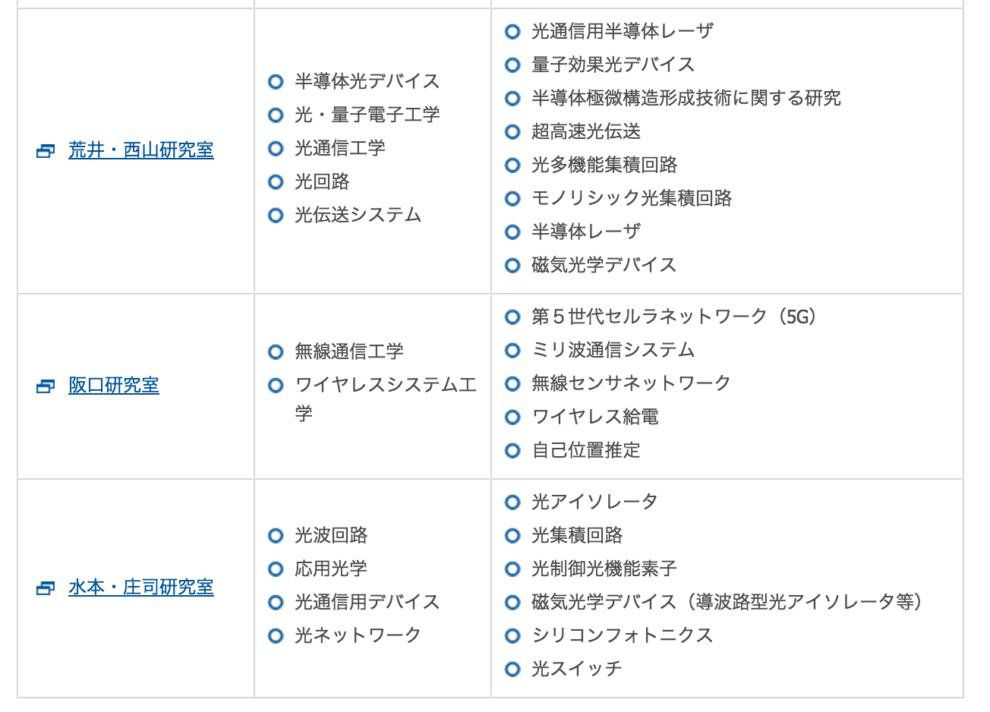Click the bullet circle beside ワイヤレス給電
This screenshot has height=712, width=990.
[x=512, y=417]
